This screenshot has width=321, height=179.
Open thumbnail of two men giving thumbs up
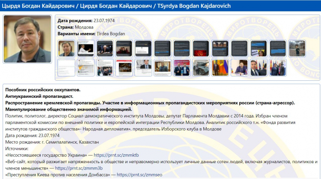[x=182, y=67]
